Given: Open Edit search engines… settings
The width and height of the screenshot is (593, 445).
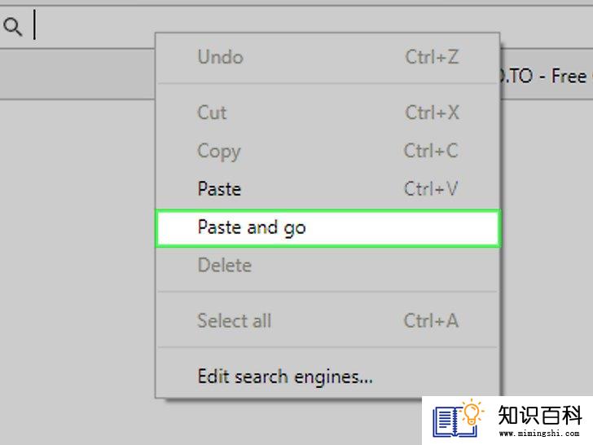Looking at the screenshot, I should point(328,377).
